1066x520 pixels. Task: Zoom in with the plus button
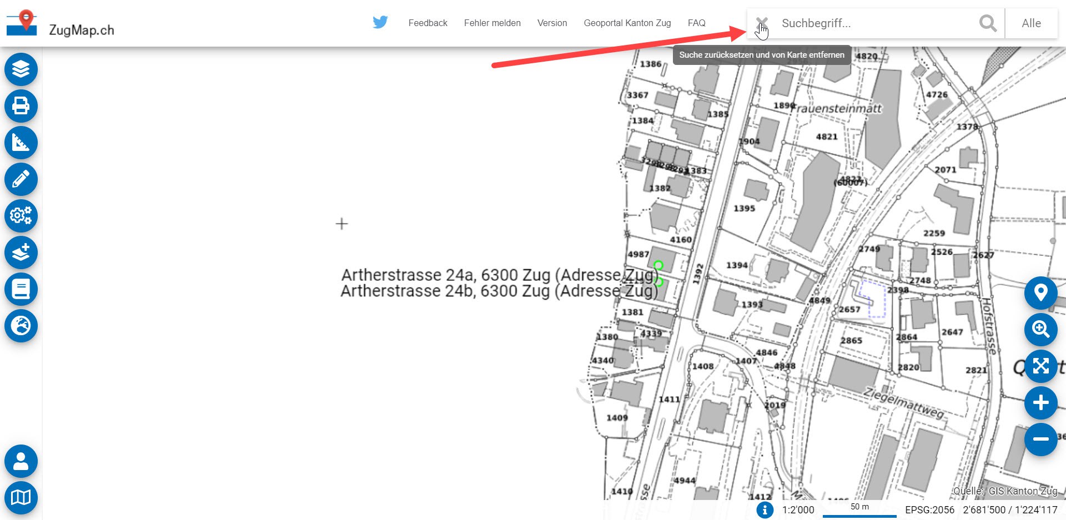(x=1040, y=403)
